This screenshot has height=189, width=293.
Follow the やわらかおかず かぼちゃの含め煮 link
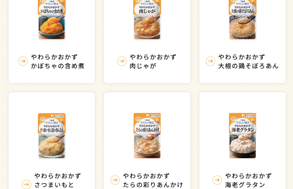coord(58,61)
